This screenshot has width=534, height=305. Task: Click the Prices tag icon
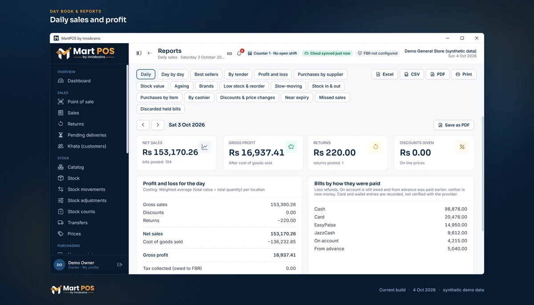pyautogui.click(x=61, y=234)
